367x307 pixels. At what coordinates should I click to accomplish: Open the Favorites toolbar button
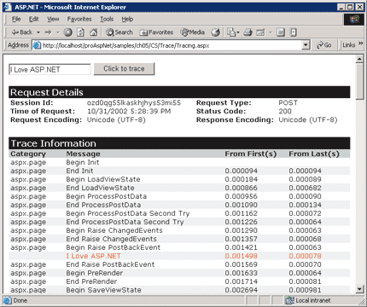[x=156, y=32]
